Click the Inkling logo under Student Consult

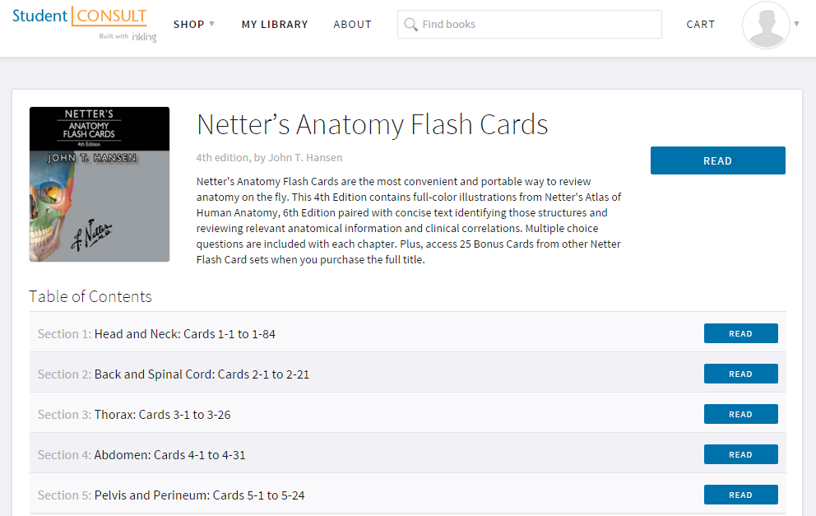(143, 37)
